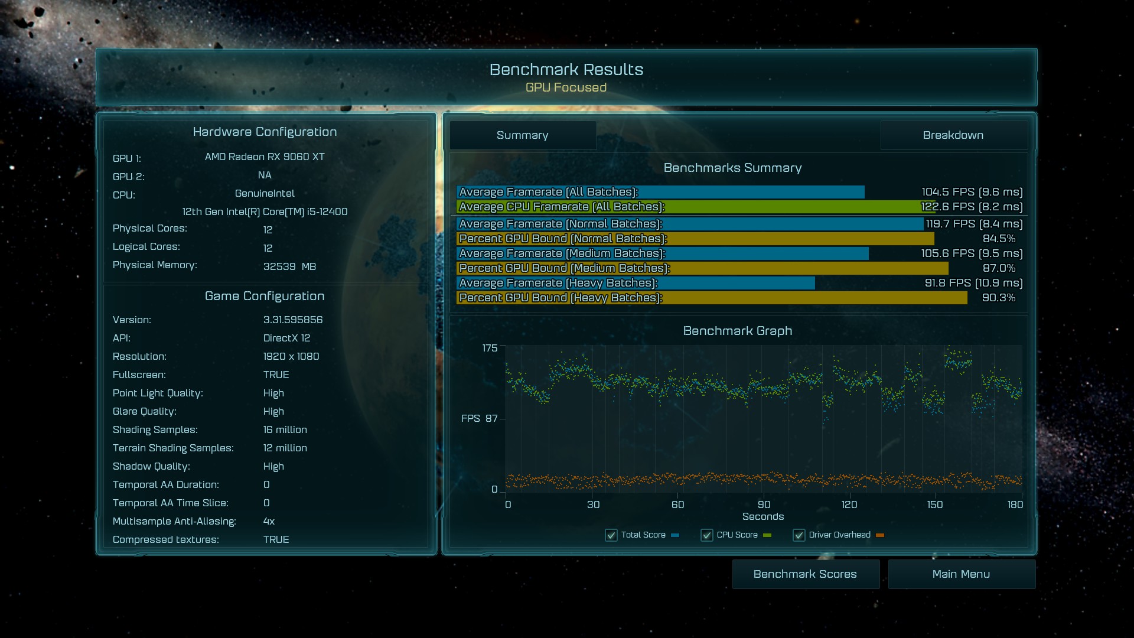Uncheck the Total Score checkbox
Image resolution: width=1134 pixels, height=638 pixels.
click(x=611, y=535)
